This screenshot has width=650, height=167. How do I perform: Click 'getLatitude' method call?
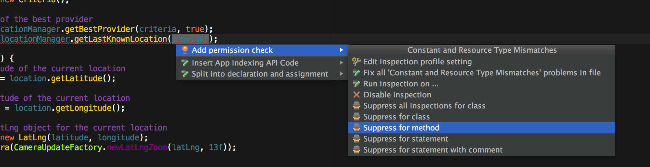tap(77, 78)
